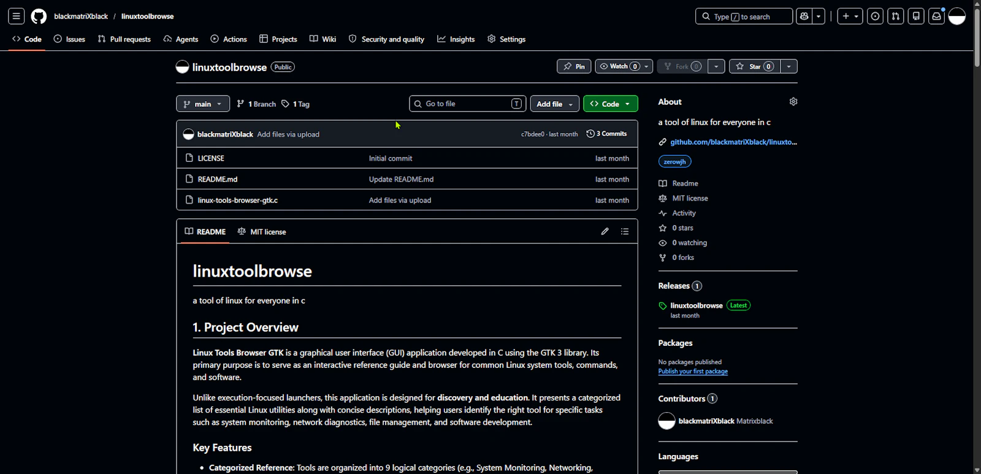View the 1 Branch link

[256, 104]
